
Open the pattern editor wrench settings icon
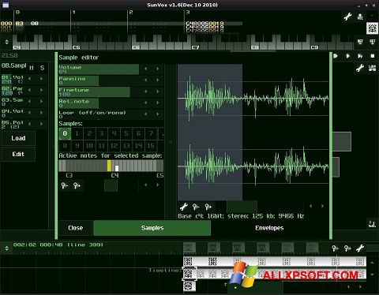(347, 17)
